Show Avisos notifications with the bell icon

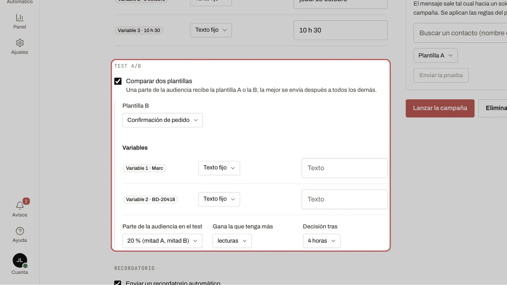(19, 209)
